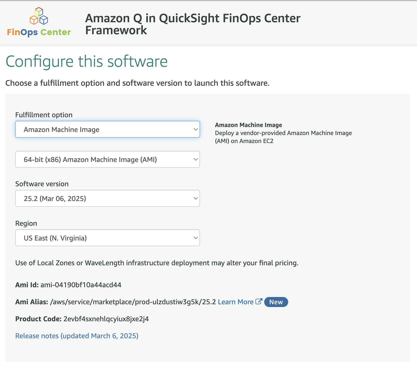Screen dimensions: 417x371
Task: Click the Ami Alias marketplace path text
Action: (133, 302)
